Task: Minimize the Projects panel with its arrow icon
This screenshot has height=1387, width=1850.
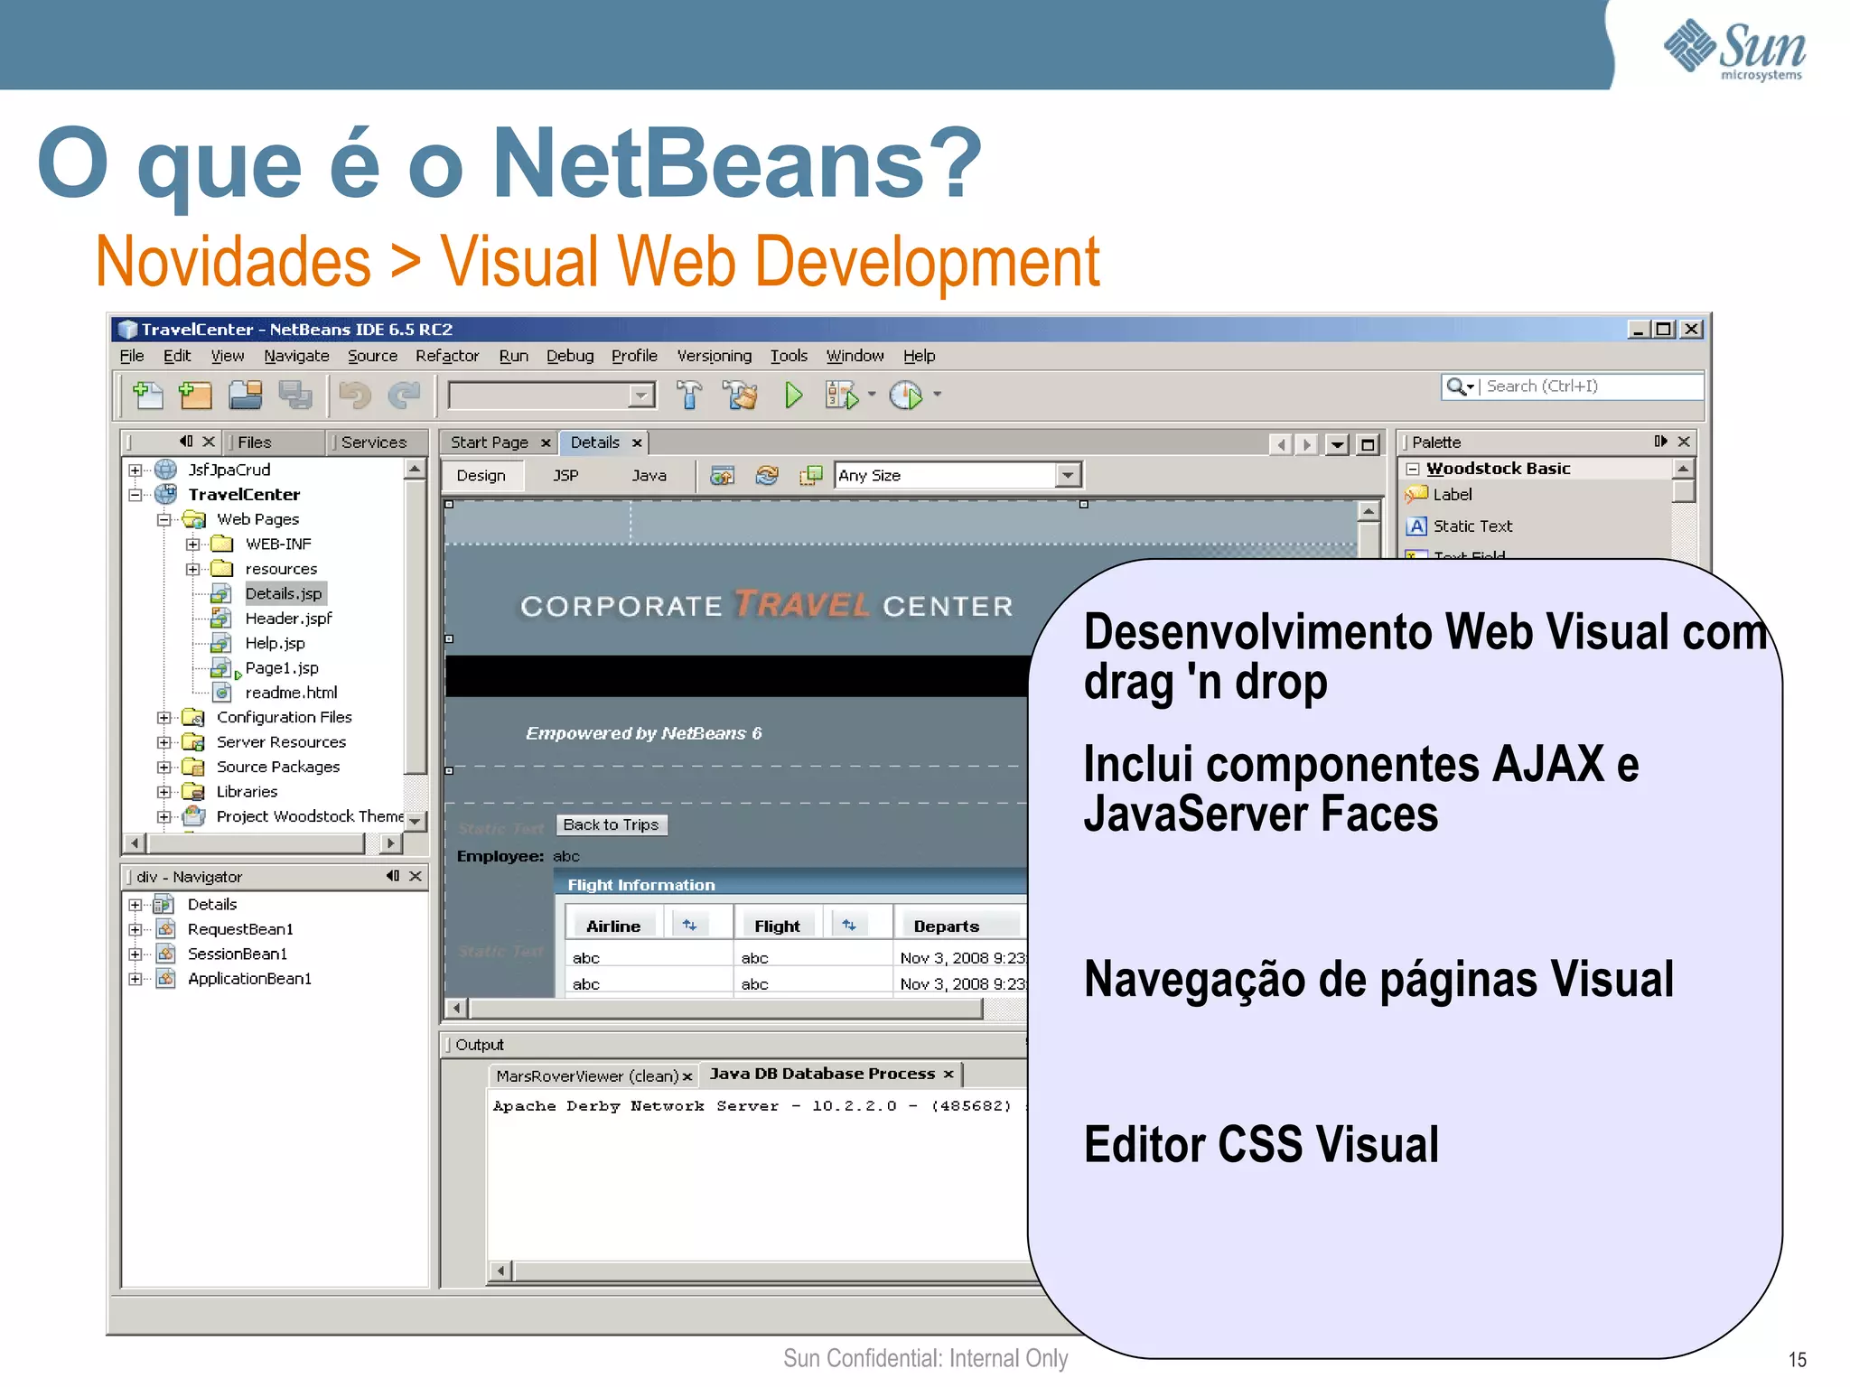Action: click(186, 442)
